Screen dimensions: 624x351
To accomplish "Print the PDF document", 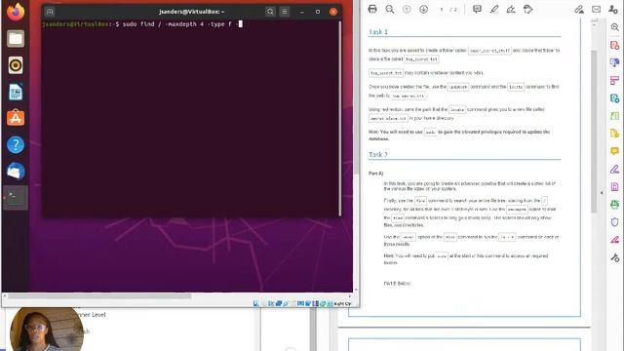I will 372,9.
